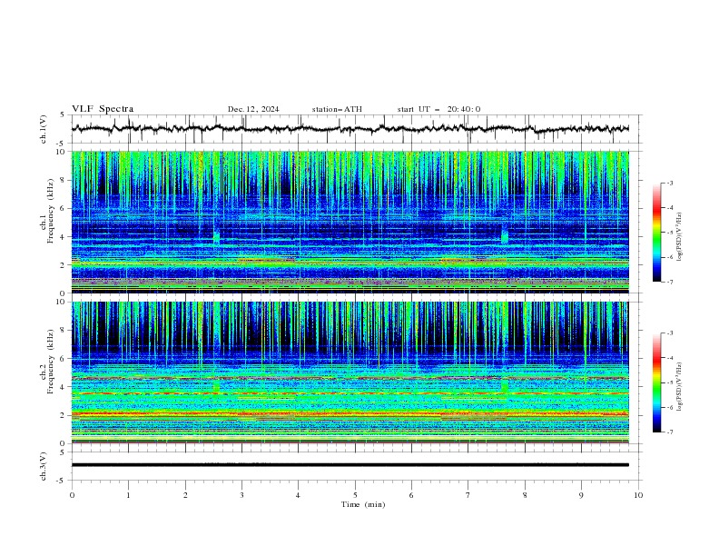Click the log(PSD) label beside ch.2 colorbar
719x556 pixels.
tap(679, 387)
